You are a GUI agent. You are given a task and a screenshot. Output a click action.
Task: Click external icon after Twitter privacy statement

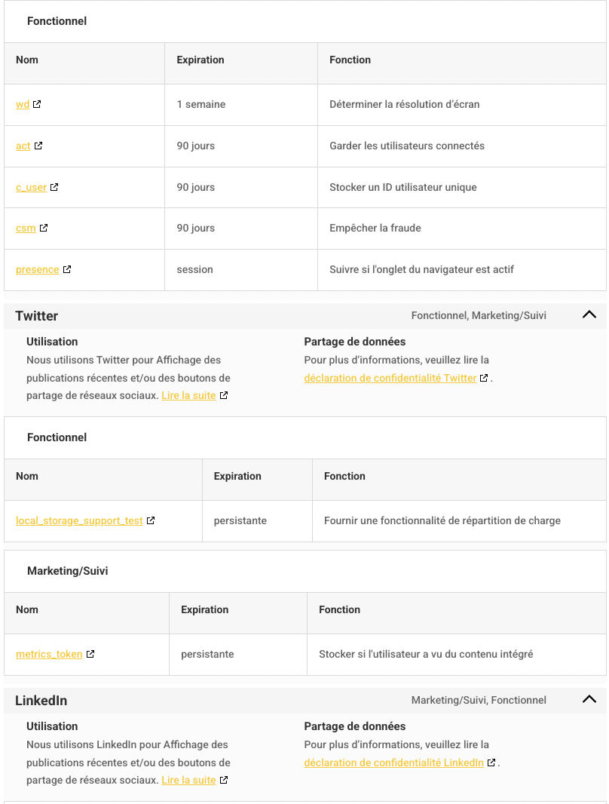point(484,378)
